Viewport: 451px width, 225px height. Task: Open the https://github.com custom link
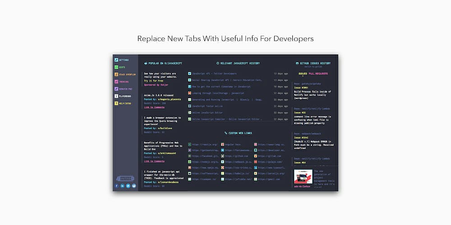pyautogui.click(x=236, y=156)
